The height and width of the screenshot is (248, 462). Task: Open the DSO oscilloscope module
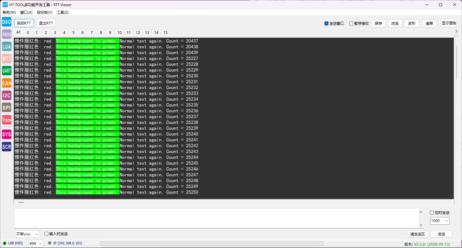pyautogui.click(x=6, y=22)
